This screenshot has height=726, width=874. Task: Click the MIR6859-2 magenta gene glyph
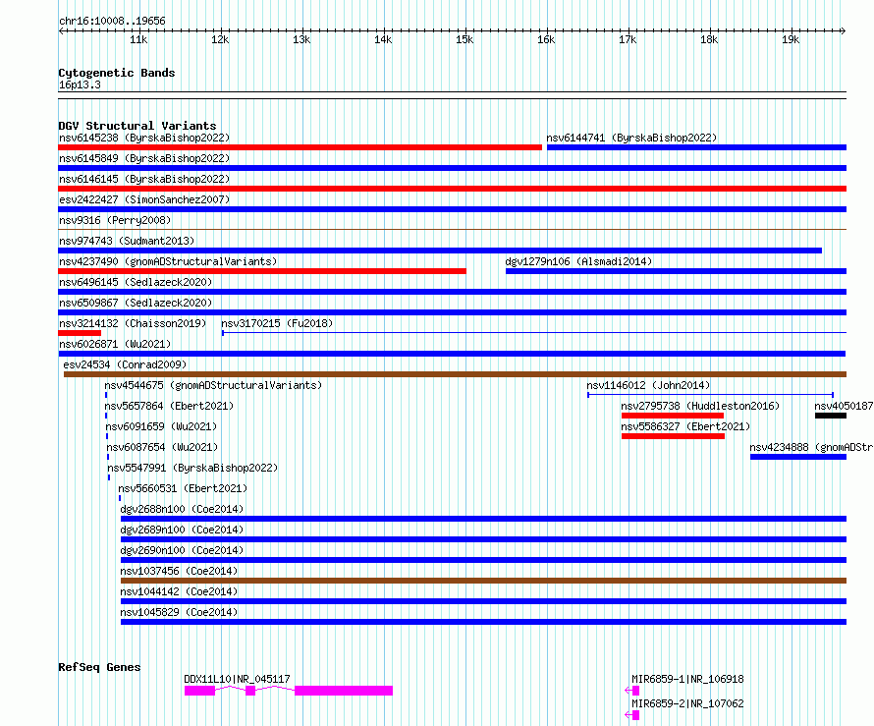pos(632,715)
